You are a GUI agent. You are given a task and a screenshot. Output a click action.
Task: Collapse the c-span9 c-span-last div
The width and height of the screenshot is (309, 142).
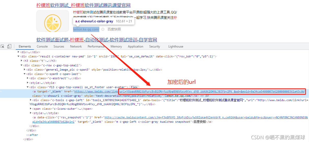click(x=24, y=74)
